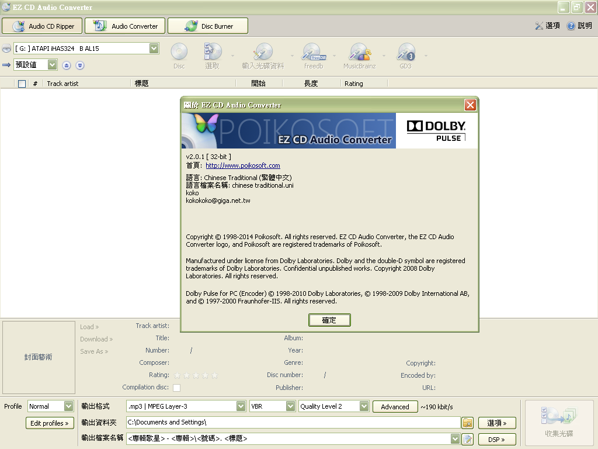The image size is (598, 449).
Task: Click the CD drive icon beside drive selector
Action: 6,49
